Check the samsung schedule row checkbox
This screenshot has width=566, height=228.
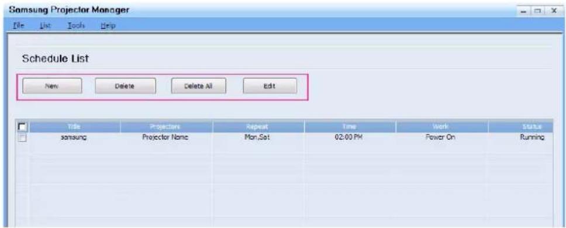pos(22,137)
